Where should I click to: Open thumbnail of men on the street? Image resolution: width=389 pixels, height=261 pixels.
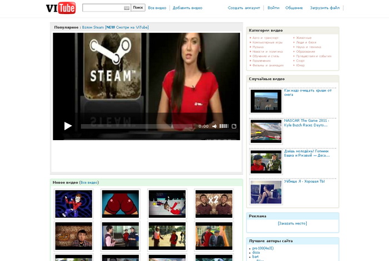pyautogui.click(x=167, y=236)
